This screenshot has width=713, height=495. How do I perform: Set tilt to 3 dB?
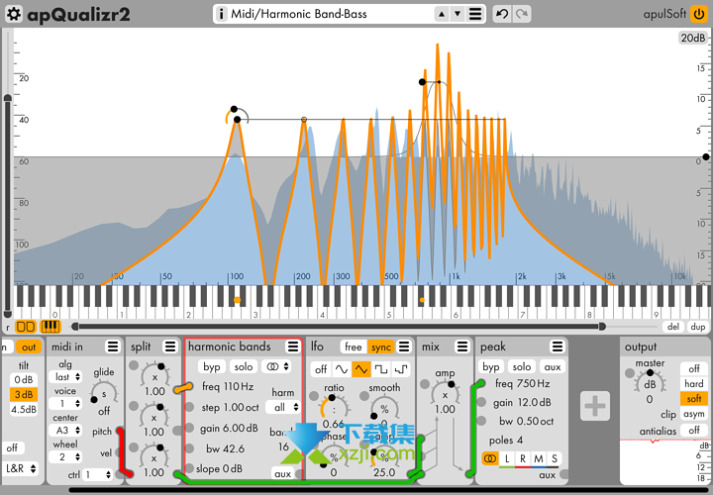tap(23, 395)
